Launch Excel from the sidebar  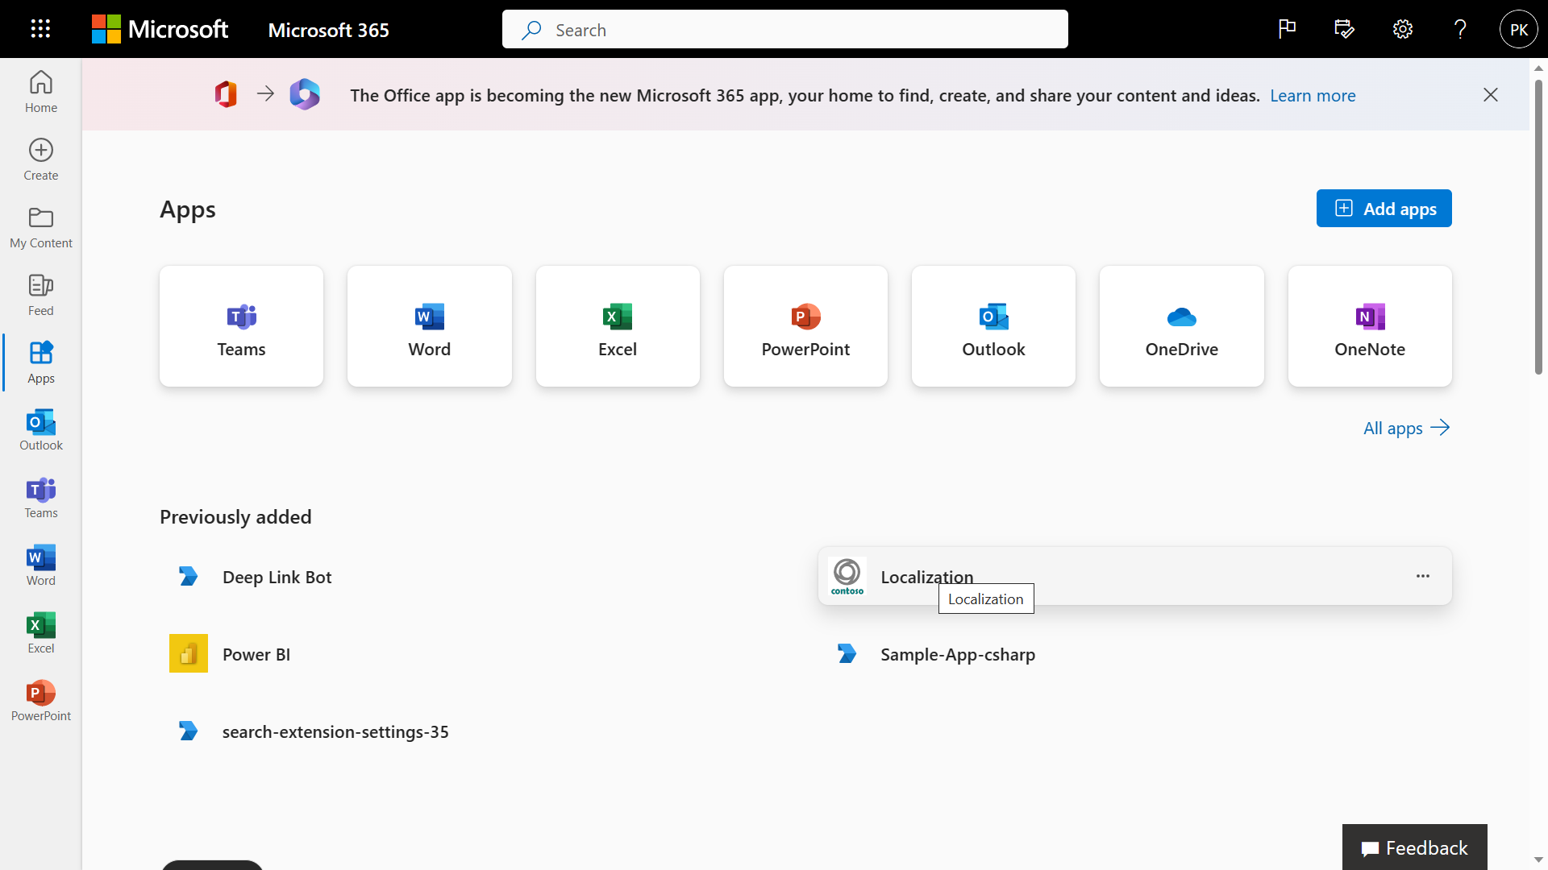pyautogui.click(x=41, y=633)
